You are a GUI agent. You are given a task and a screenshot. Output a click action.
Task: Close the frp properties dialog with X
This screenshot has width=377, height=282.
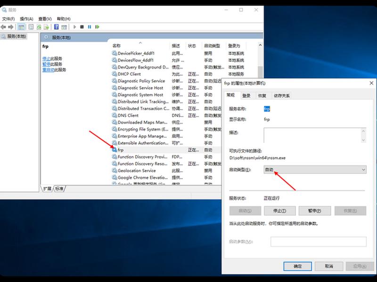click(x=371, y=83)
